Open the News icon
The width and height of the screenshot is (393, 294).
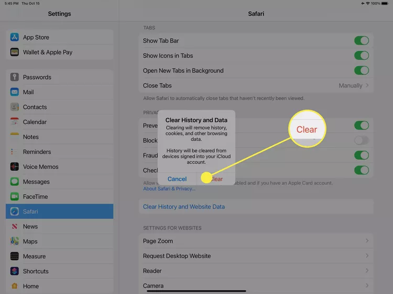(x=15, y=226)
